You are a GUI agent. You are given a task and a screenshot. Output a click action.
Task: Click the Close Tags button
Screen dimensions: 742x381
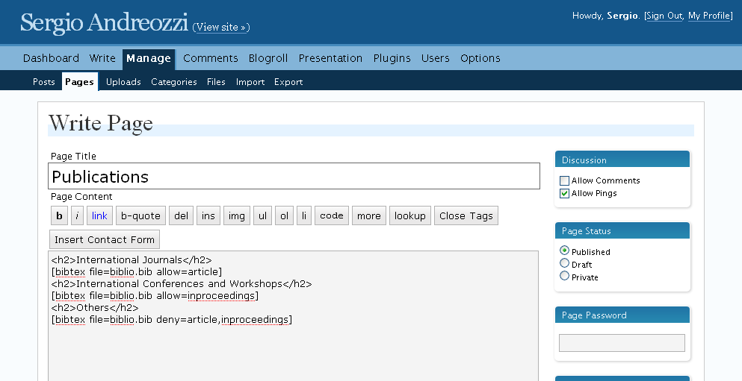click(x=466, y=215)
